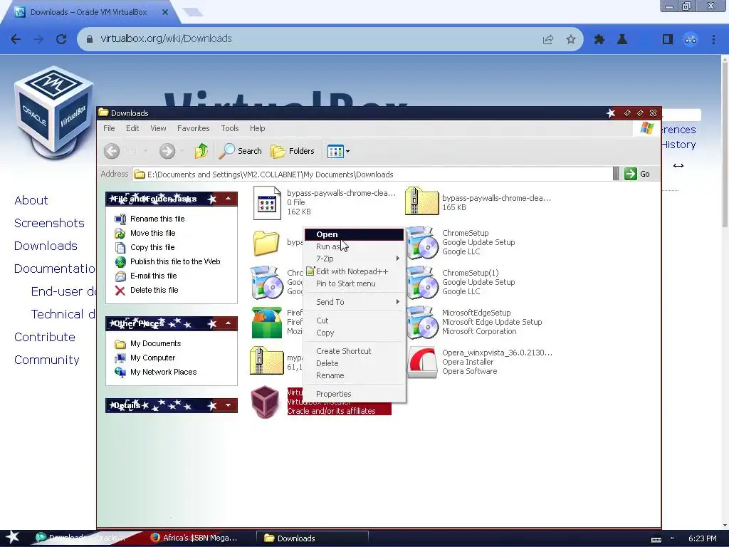The width and height of the screenshot is (729, 547).
Task: Expand the 7-Zip submenu
Action: pos(397,259)
